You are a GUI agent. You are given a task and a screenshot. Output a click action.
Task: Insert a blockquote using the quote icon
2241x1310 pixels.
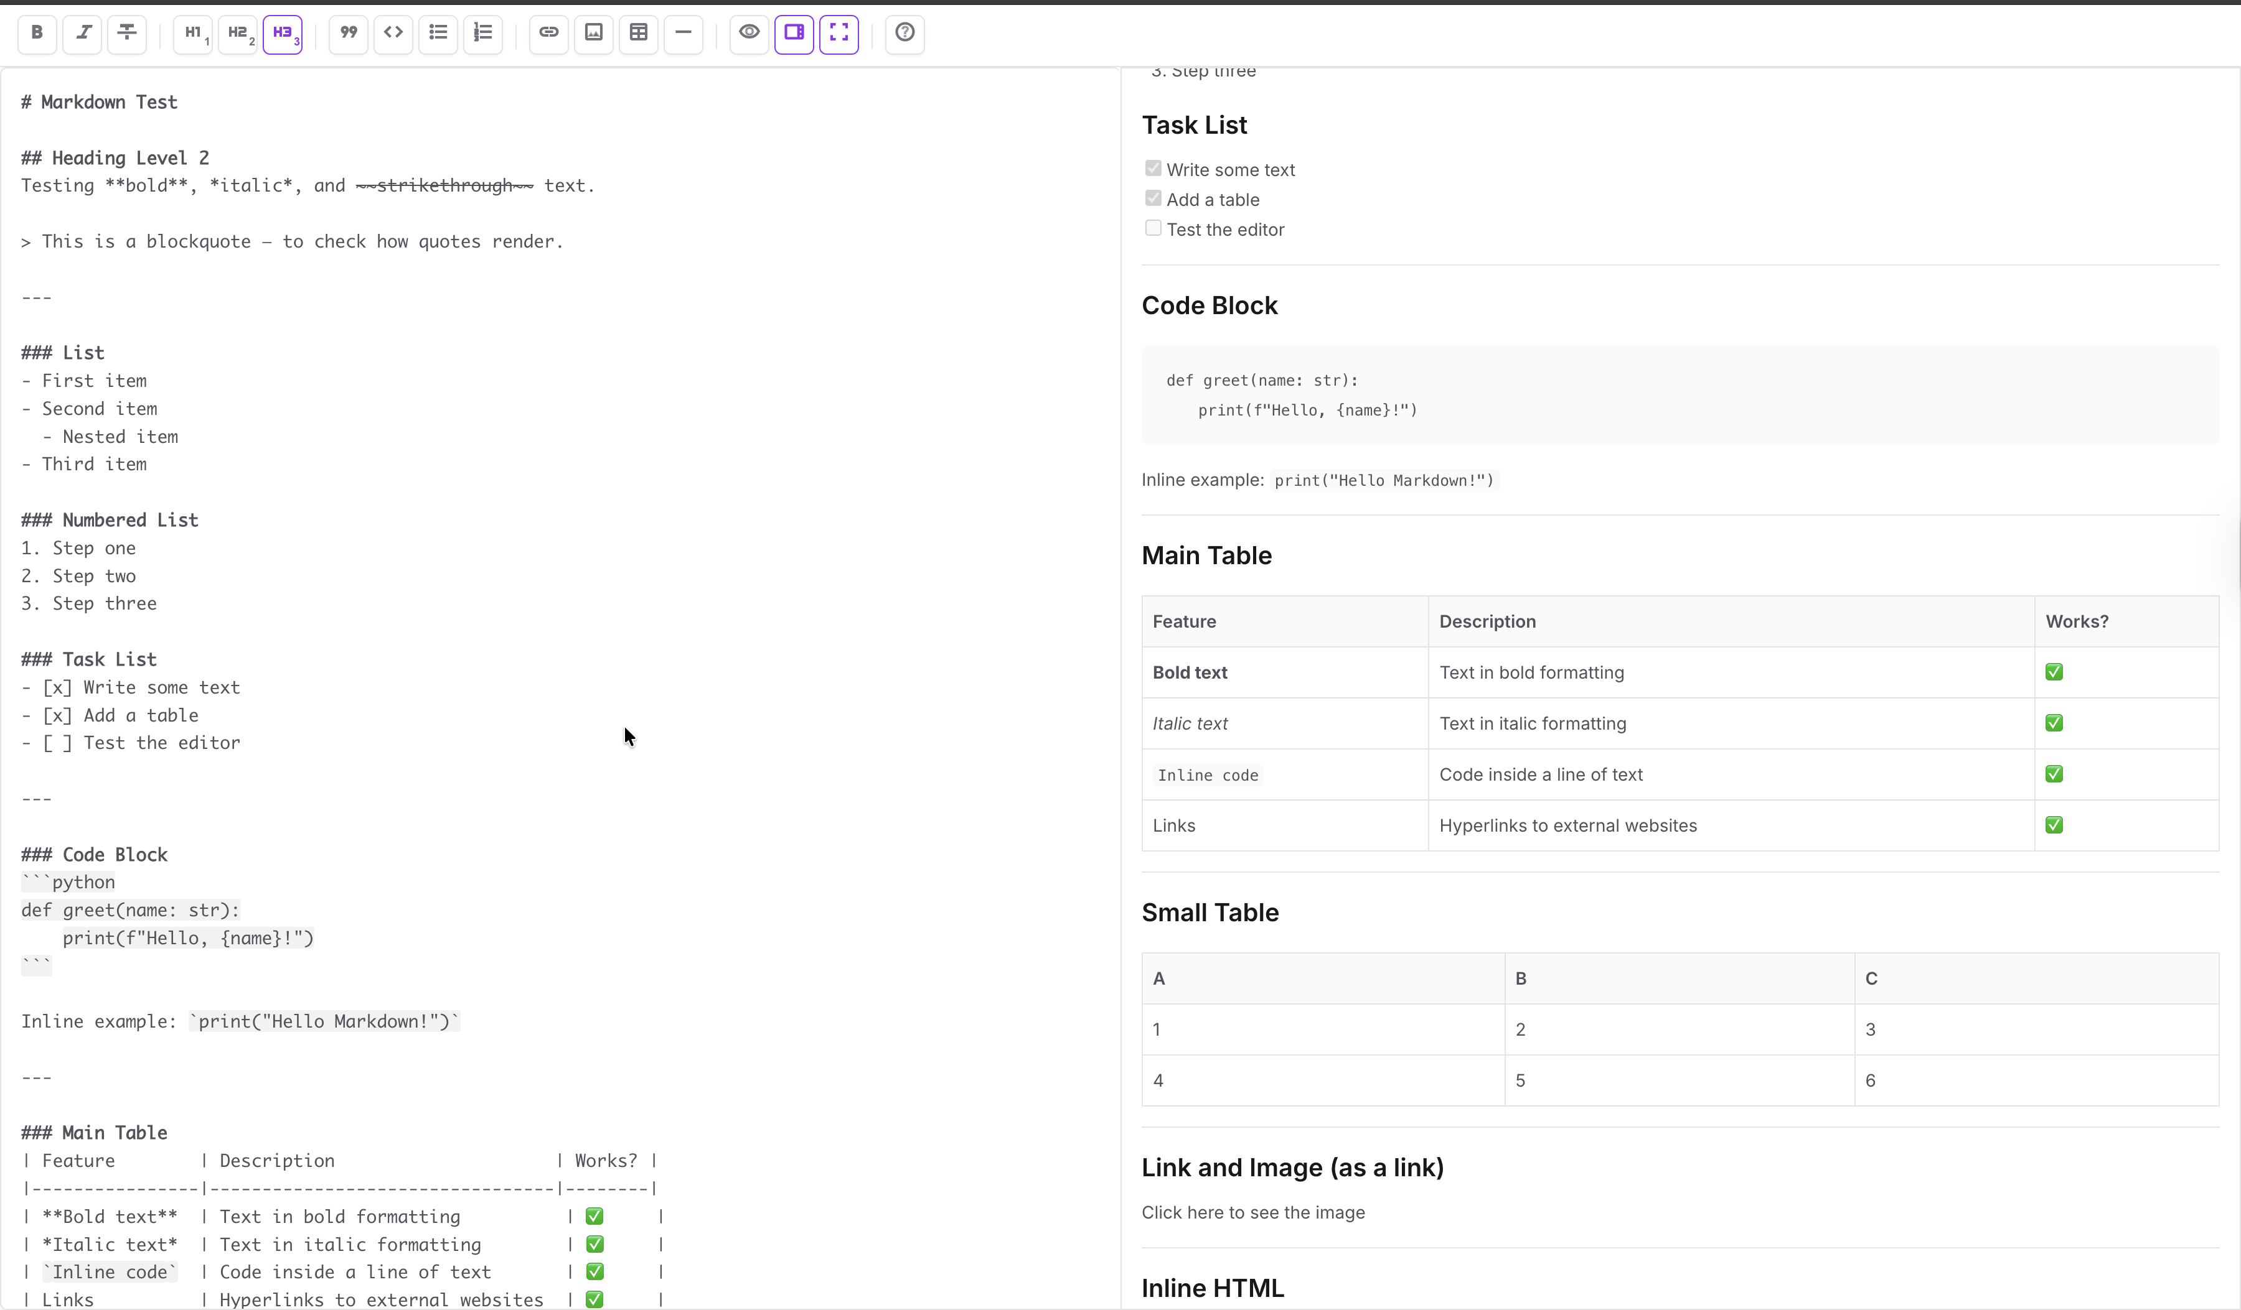point(348,33)
